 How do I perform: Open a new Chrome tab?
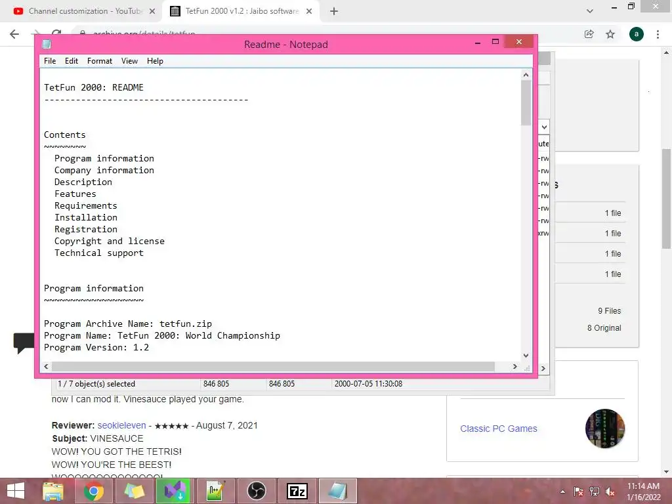tap(334, 11)
